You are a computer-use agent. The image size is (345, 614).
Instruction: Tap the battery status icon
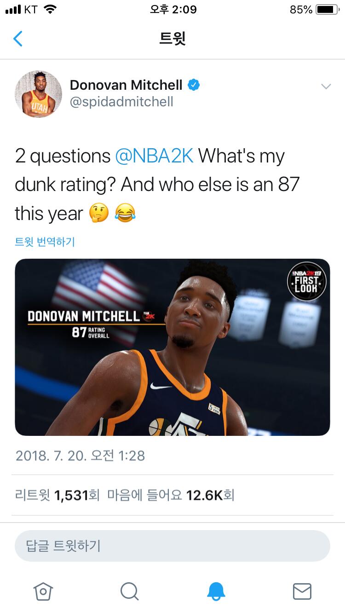(327, 10)
